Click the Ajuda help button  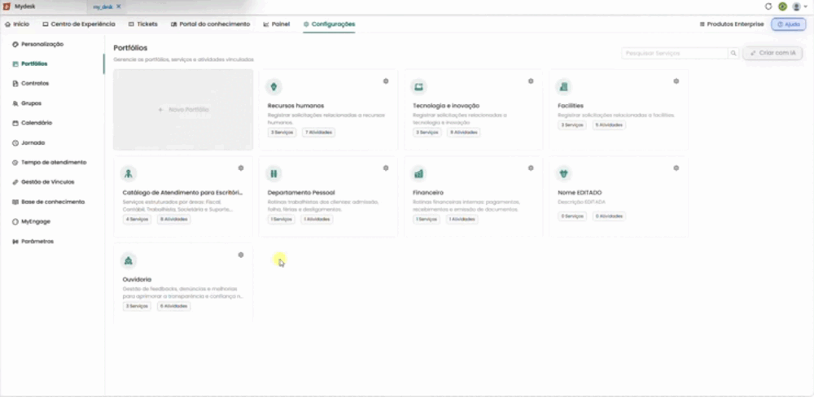pyautogui.click(x=789, y=24)
